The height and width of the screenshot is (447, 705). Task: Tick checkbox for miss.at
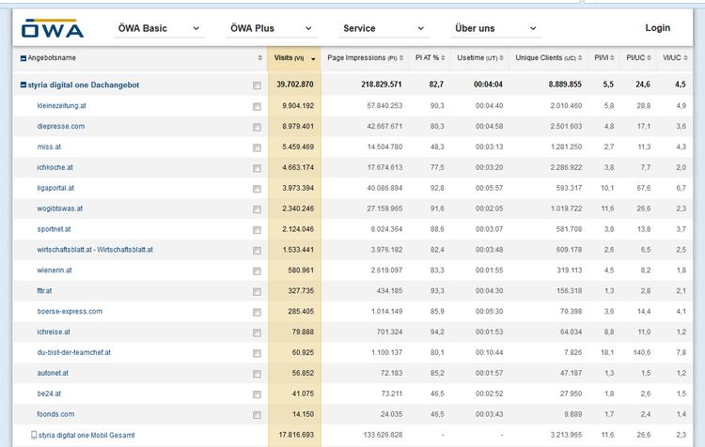coord(257,147)
